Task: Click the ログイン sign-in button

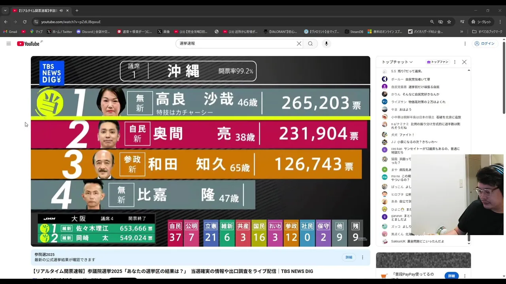Action: coord(484,43)
